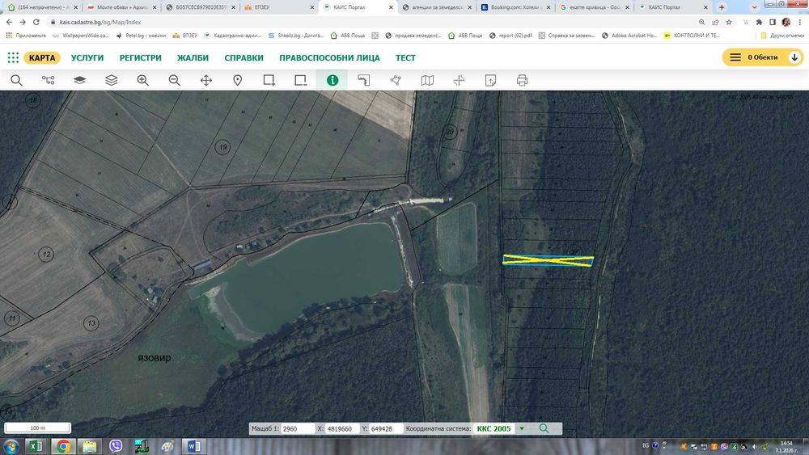Bookmark this page with the star
809x455 pixels.
tap(729, 22)
